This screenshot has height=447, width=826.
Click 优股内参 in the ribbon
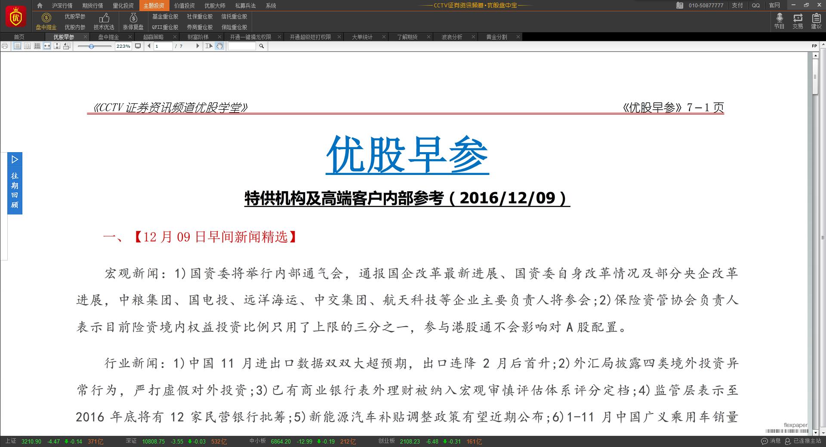(x=75, y=27)
